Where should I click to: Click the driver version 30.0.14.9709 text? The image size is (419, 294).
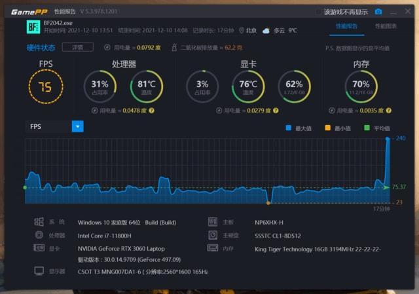click(x=129, y=259)
